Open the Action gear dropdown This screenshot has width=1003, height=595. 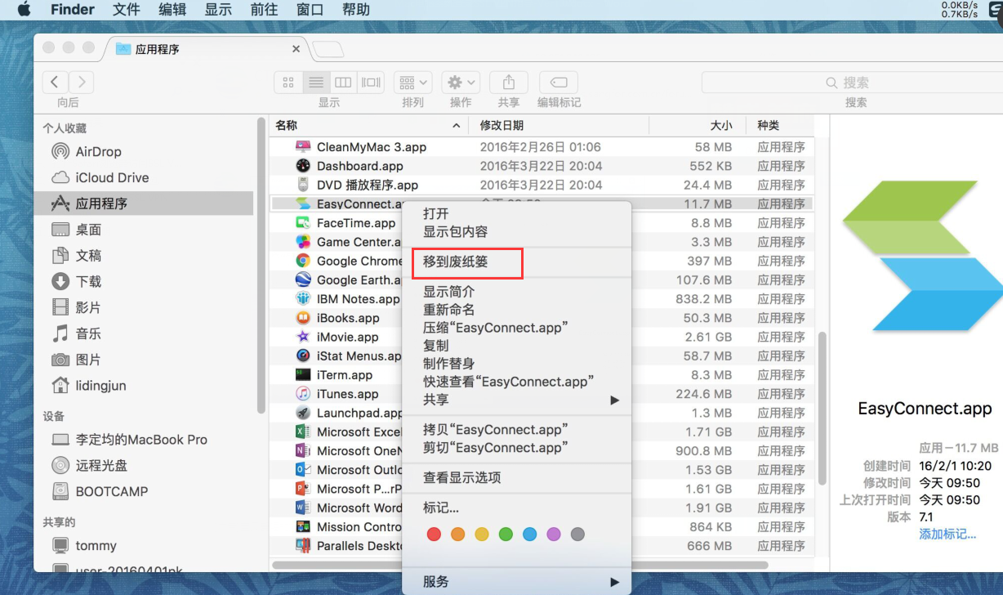point(461,83)
